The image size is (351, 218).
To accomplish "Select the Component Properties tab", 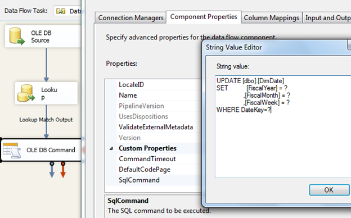I will point(204,17).
